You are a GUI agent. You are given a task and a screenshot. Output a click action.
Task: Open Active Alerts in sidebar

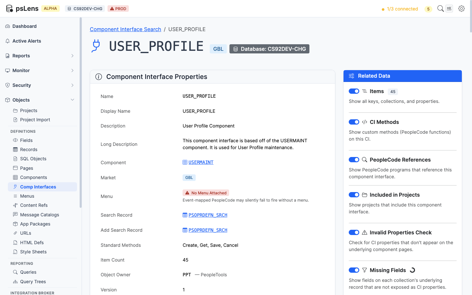coord(40,41)
